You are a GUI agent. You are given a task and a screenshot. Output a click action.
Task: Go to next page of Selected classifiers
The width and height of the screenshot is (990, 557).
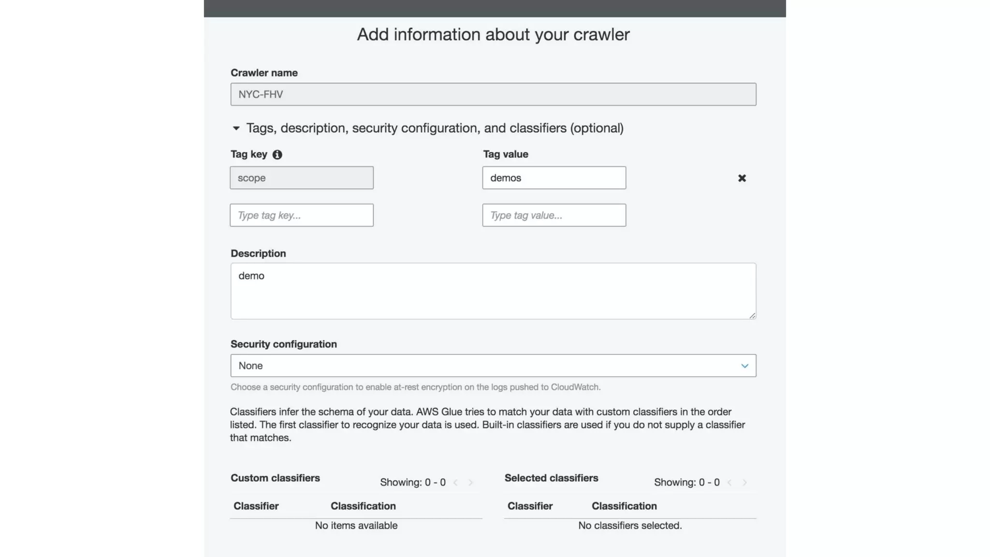pos(744,483)
